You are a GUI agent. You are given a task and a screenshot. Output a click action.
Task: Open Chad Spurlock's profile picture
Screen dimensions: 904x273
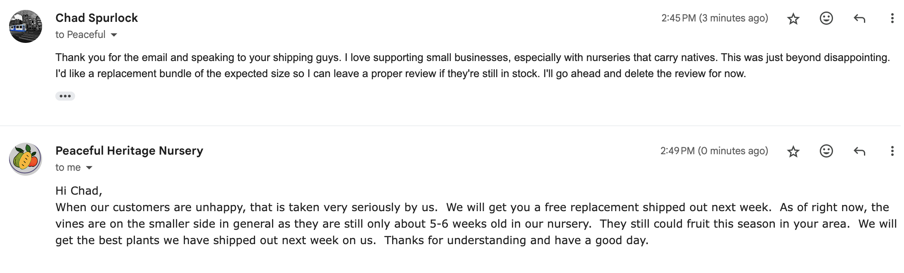(26, 26)
